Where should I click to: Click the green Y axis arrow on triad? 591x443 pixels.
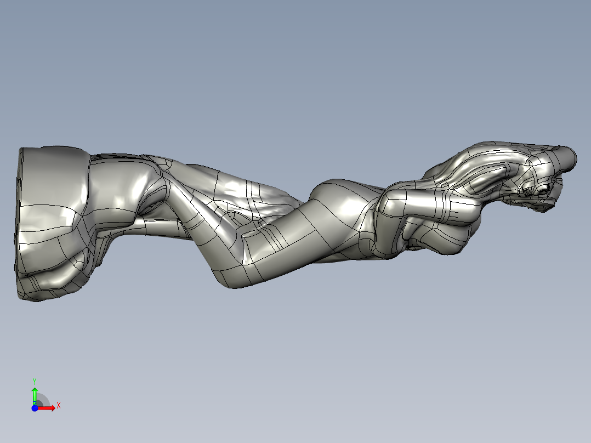click(35, 396)
